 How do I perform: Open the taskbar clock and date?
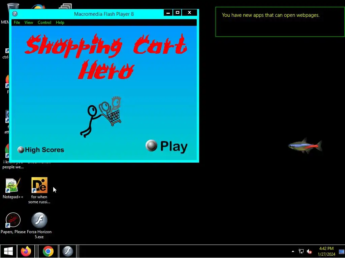point(326,251)
